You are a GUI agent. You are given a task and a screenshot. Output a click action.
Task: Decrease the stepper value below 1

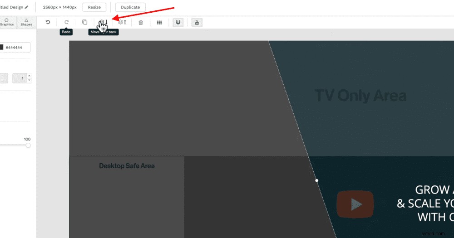(29, 80)
